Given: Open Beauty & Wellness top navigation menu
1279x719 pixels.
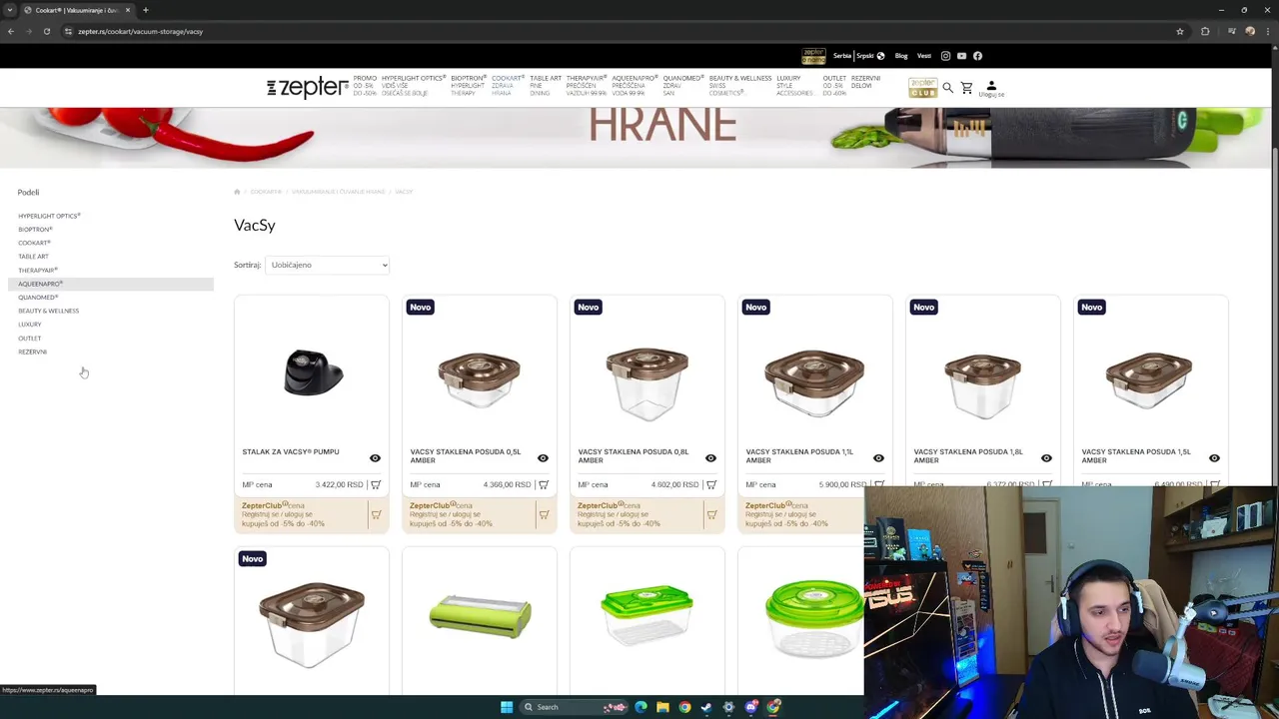Looking at the screenshot, I should (x=740, y=85).
